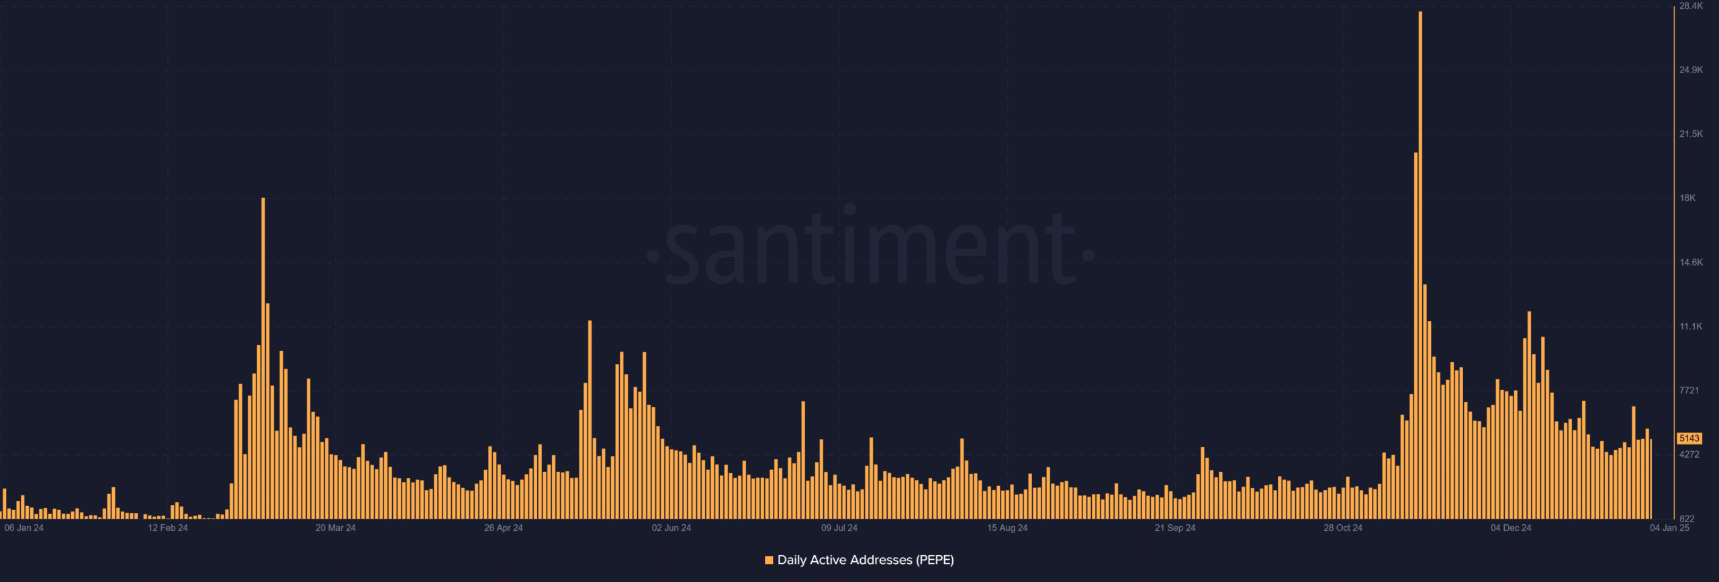Click the orange Daily Active Addresses legend swatch

pyautogui.click(x=769, y=560)
